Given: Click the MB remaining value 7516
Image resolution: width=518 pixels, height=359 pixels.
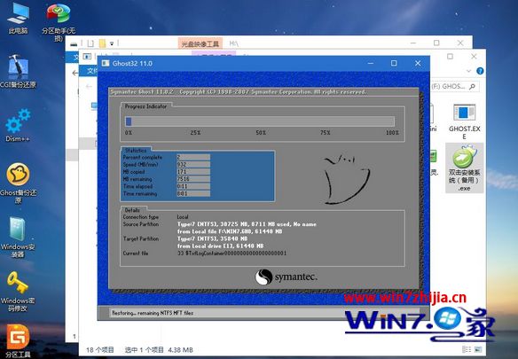Looking at the screenshot, I should click(x=193, y=179).
